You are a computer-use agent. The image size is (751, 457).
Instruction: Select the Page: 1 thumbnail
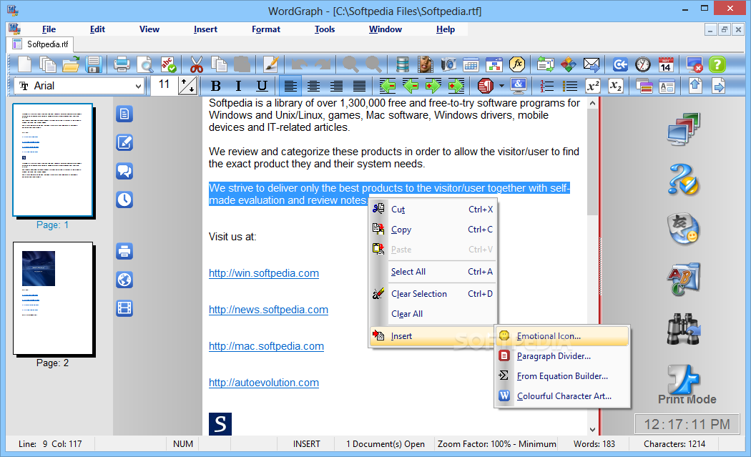(x=53, y=160)
